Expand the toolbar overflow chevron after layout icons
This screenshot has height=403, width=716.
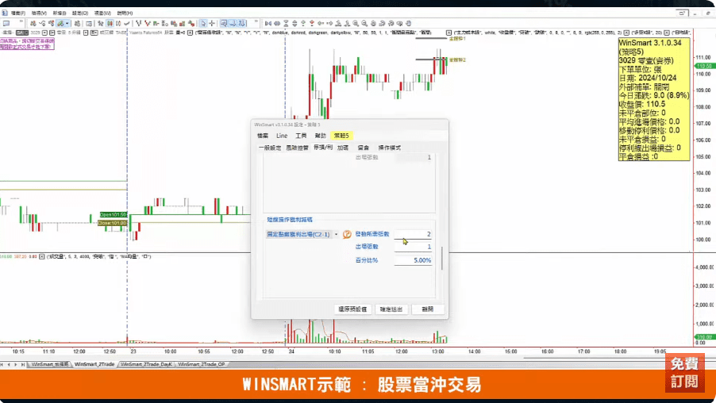(x=256, y=22)
